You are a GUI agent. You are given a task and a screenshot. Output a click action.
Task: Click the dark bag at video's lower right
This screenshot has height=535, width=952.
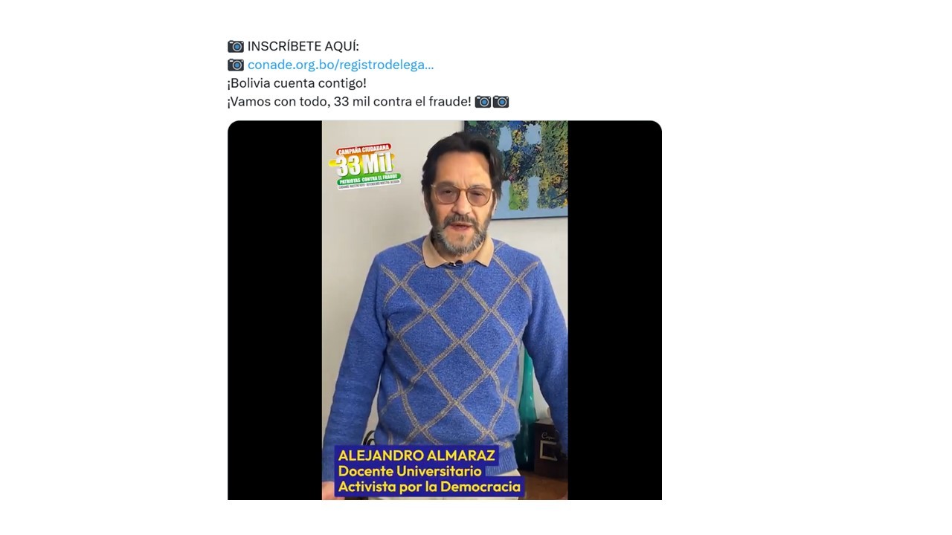click(550, 446)
